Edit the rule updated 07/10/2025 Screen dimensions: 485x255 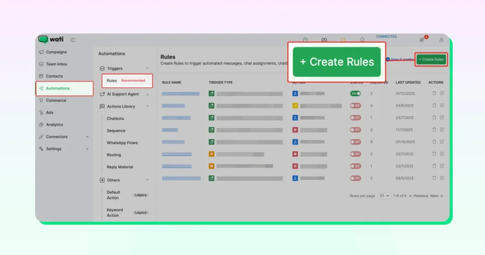[x=442, y=141]
